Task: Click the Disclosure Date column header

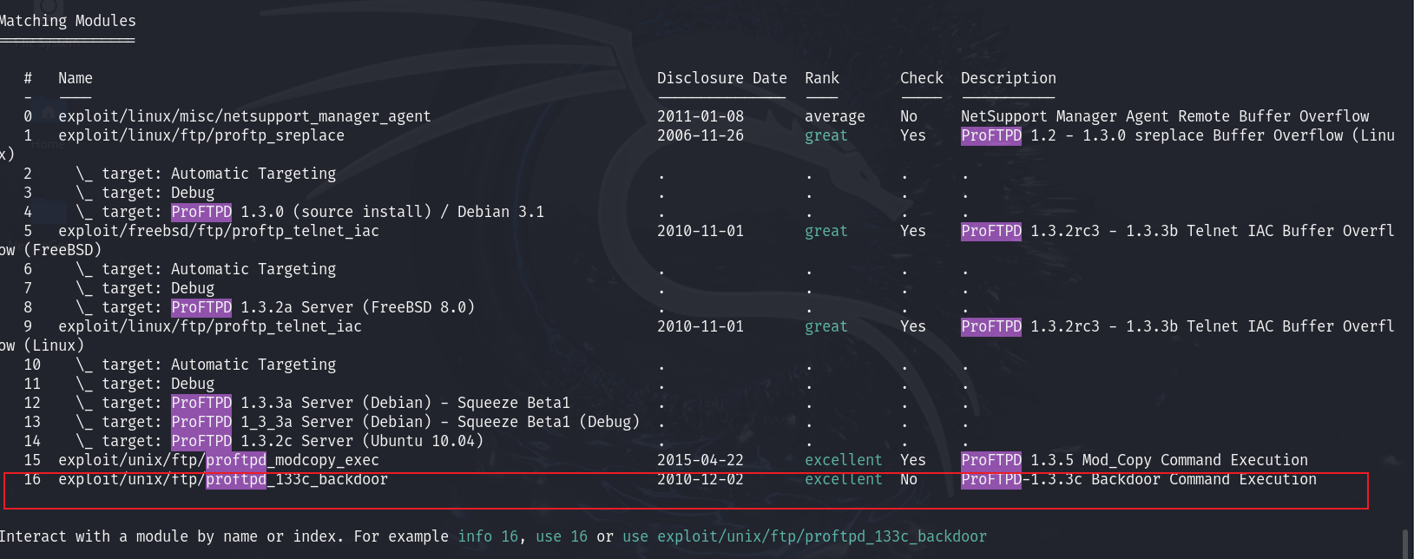Action: (x=722, y=78)
